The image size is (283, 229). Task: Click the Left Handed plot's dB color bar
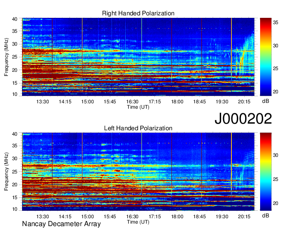[x=266, y=172]
